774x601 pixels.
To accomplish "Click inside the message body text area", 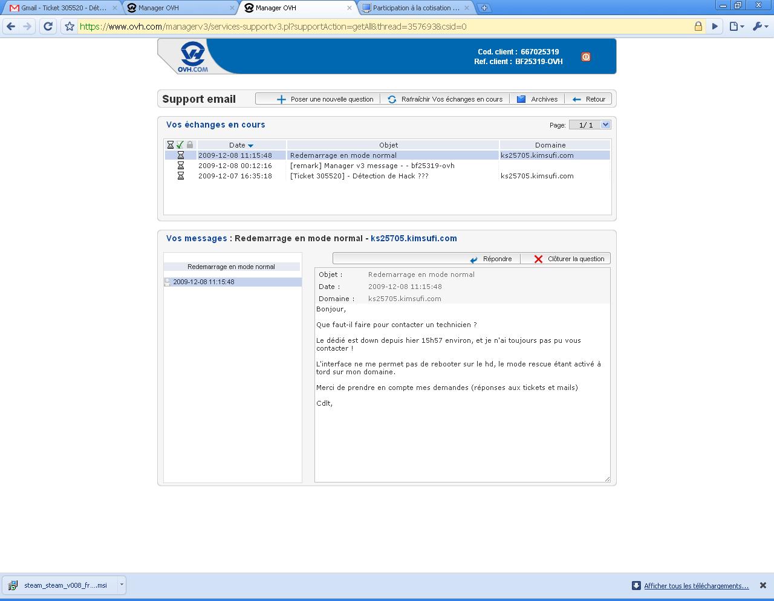I will pyautogui.click(x=462, y=392).
